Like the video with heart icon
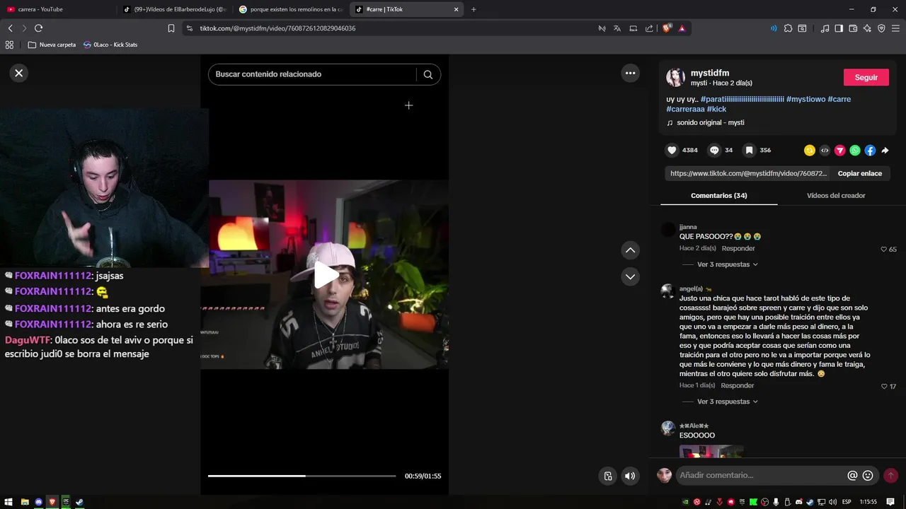 point(672,150)
